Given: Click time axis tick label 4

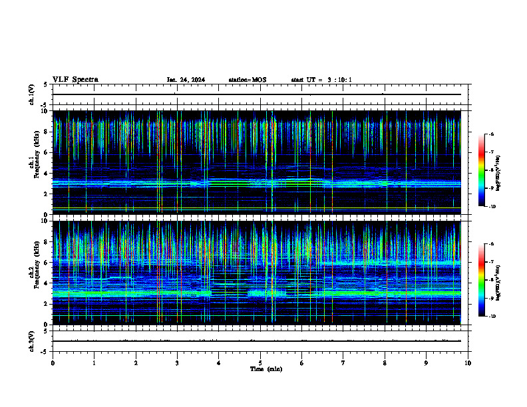Looking at the screenshot, I should 219,363.
